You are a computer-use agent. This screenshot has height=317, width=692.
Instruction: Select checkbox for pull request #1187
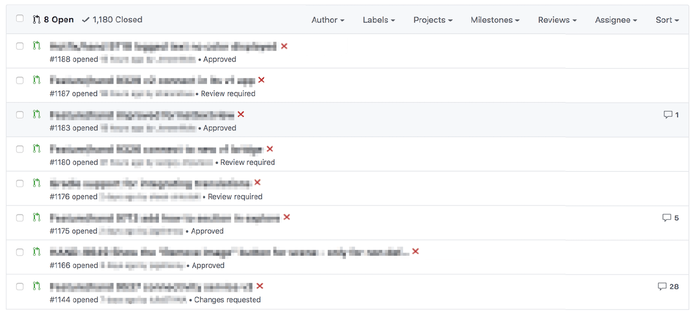pos(20,80)
